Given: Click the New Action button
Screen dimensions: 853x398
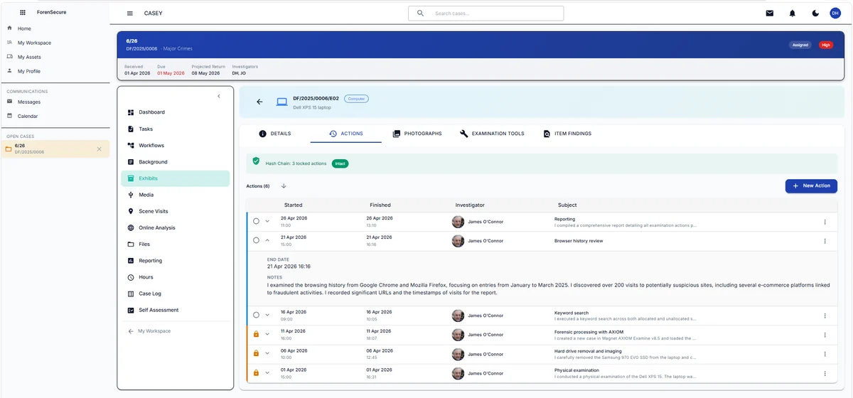Looking at the screenshot, I should click(811, 185).
